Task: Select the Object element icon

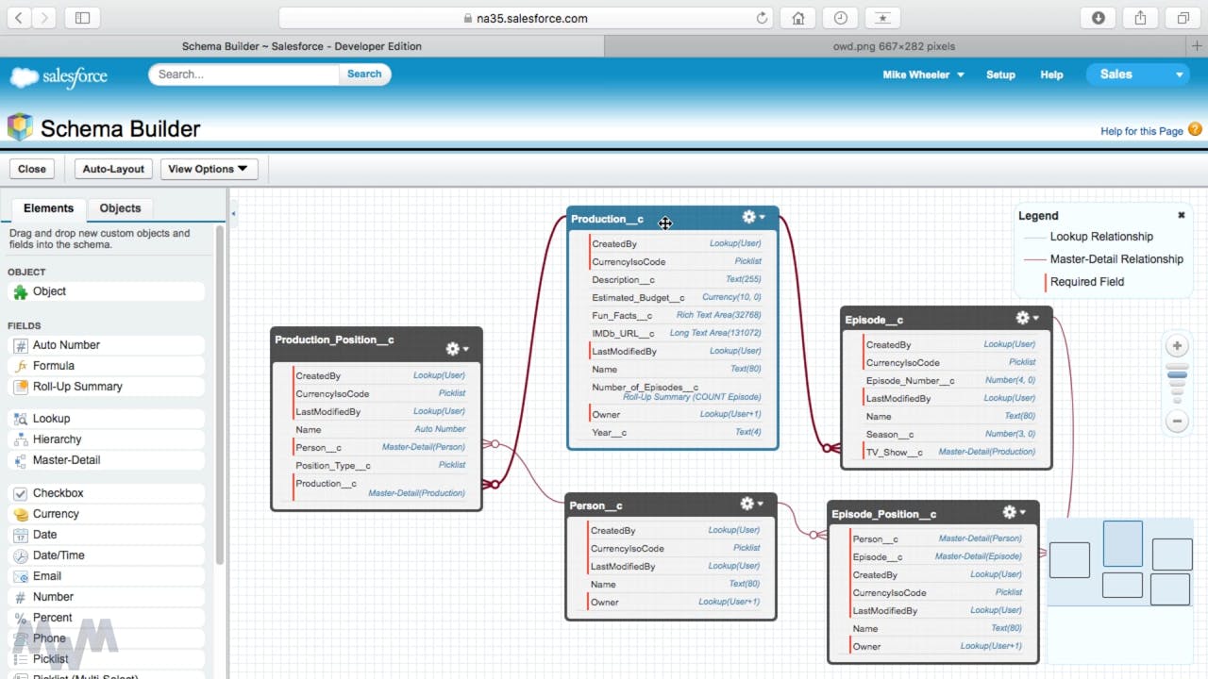Action: pyautogui.click(x=20, y=292)
